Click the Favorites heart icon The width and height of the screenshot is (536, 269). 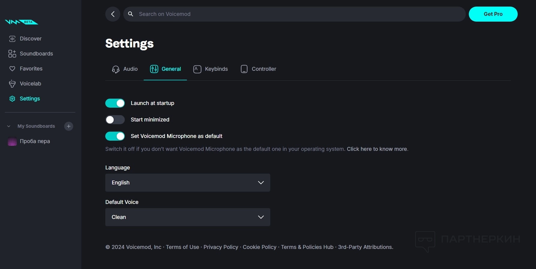pyautogui.click(x=12, y=69)
